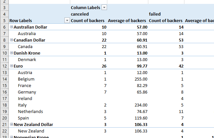The image size is (214, 138).
Task: Collapse the Norwegian Krone group
Action: pos(11,137)
